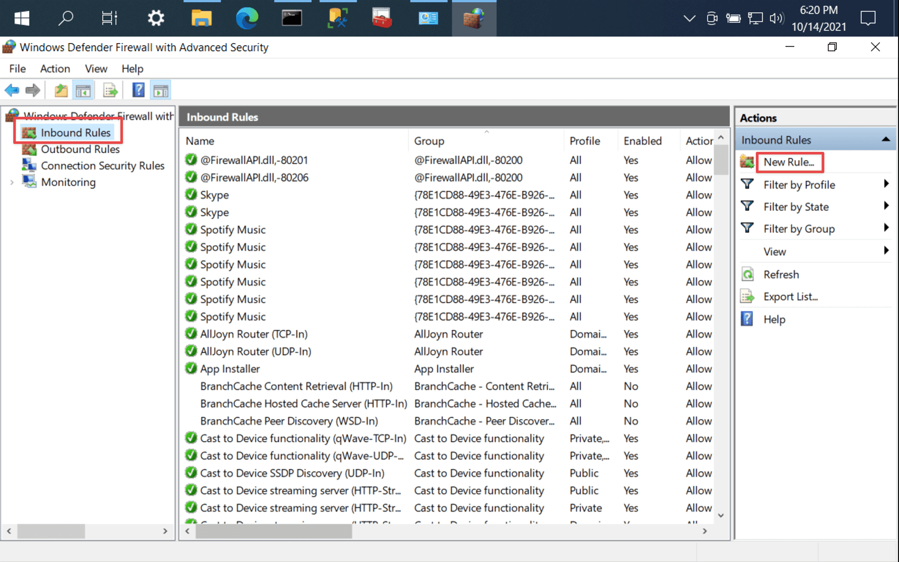This screenshot has height=562, width=899.
Task: Sort by the Action column header
Action: click(x=698, y=141)
